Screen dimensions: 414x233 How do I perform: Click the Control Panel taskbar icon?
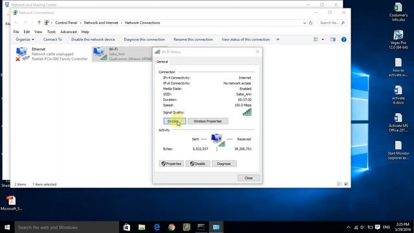(216, 227)
